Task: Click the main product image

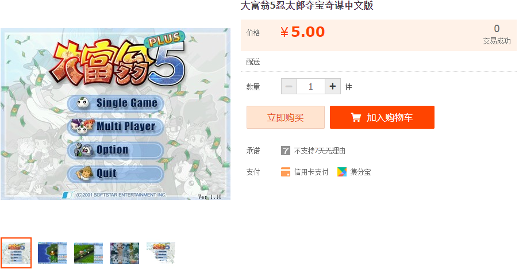Action: click(x=115, y=114)
